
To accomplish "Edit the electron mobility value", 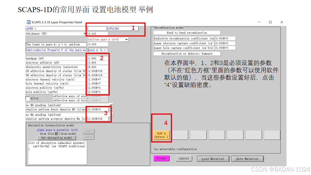I will [98, 88].
